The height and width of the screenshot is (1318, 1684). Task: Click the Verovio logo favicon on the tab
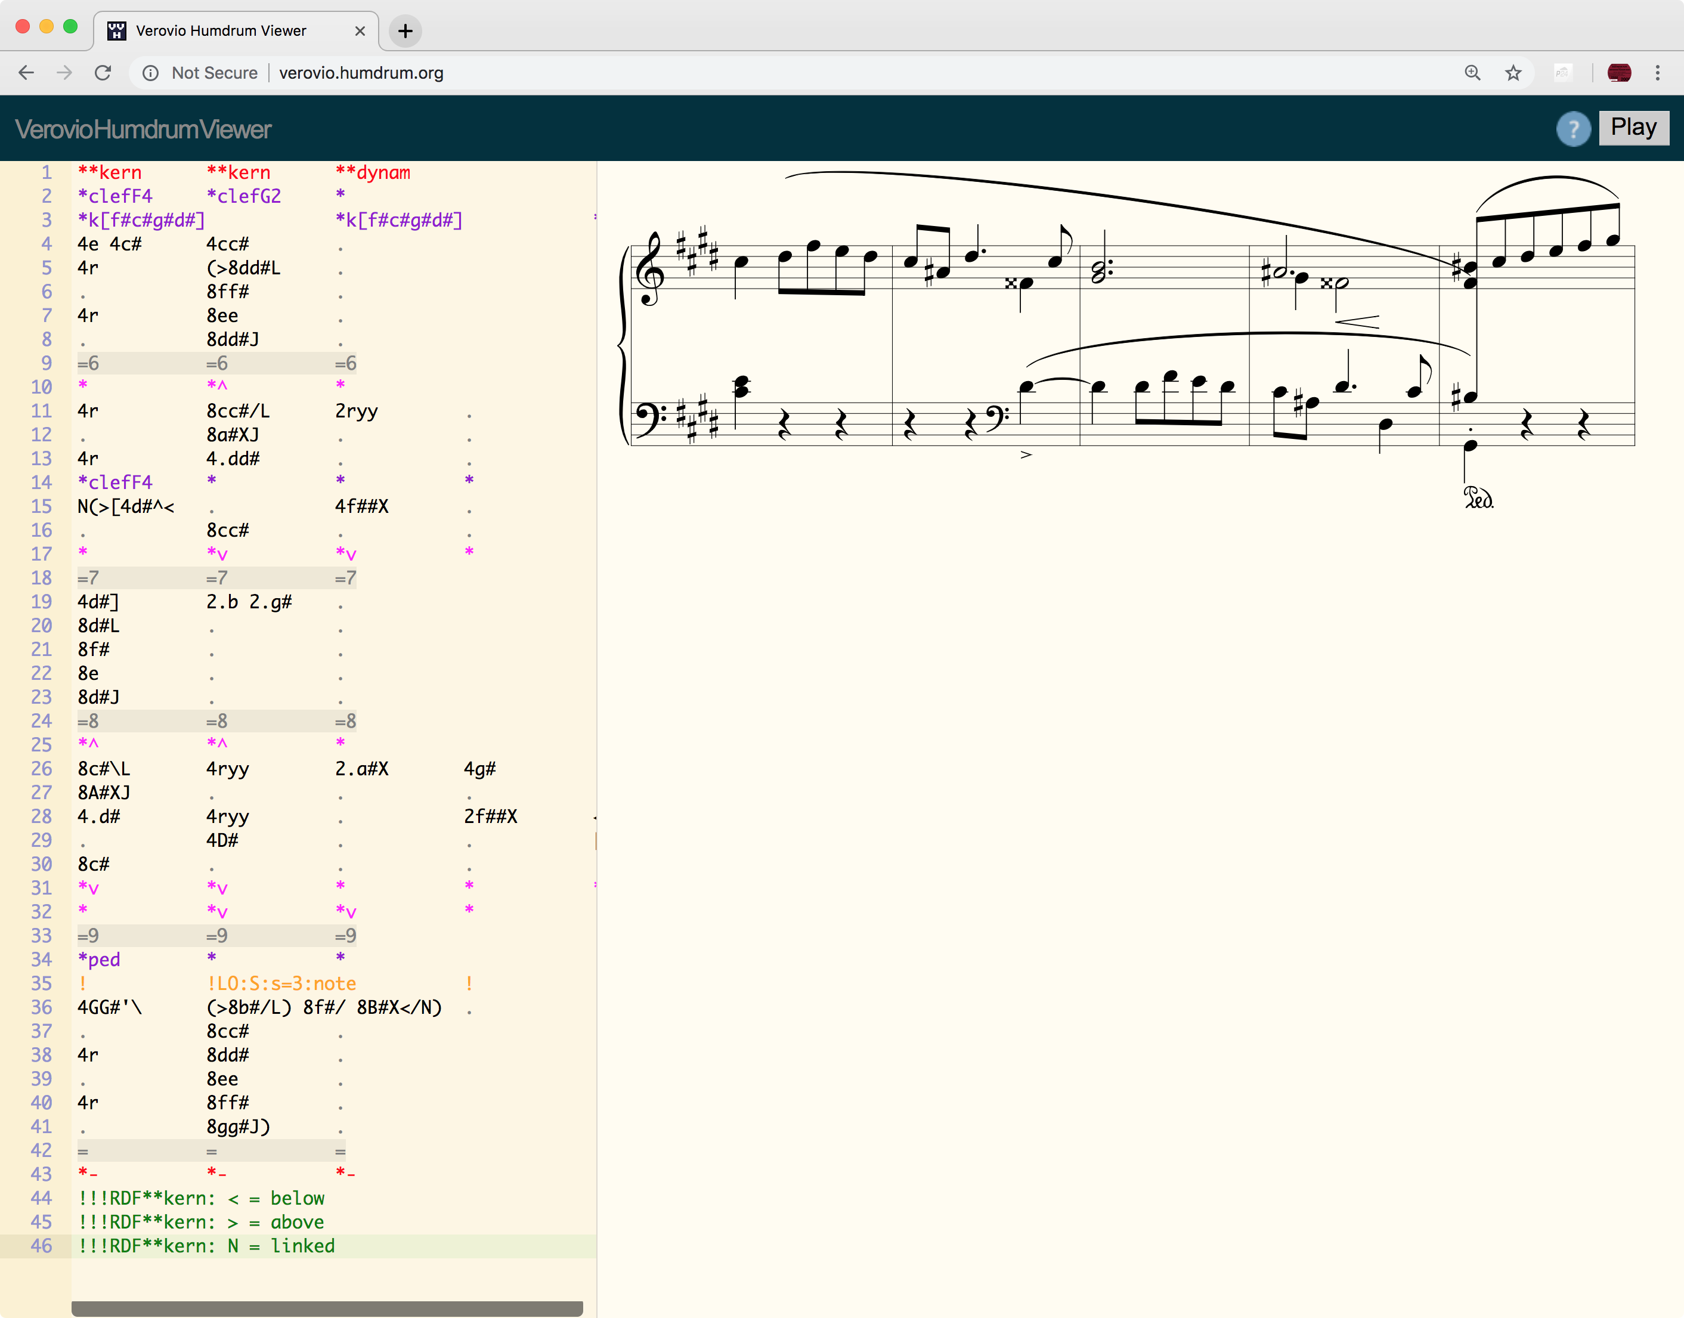tap(117, 31)
